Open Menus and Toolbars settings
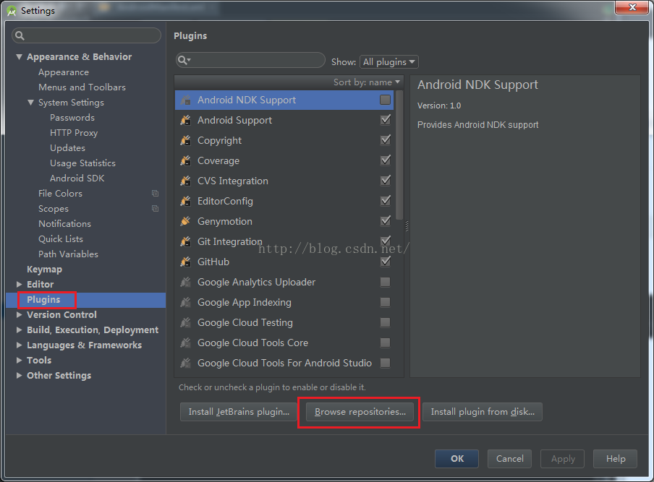The height and width of the screenshot is (482, 654). pyautogui.click(x=82, y=87)
